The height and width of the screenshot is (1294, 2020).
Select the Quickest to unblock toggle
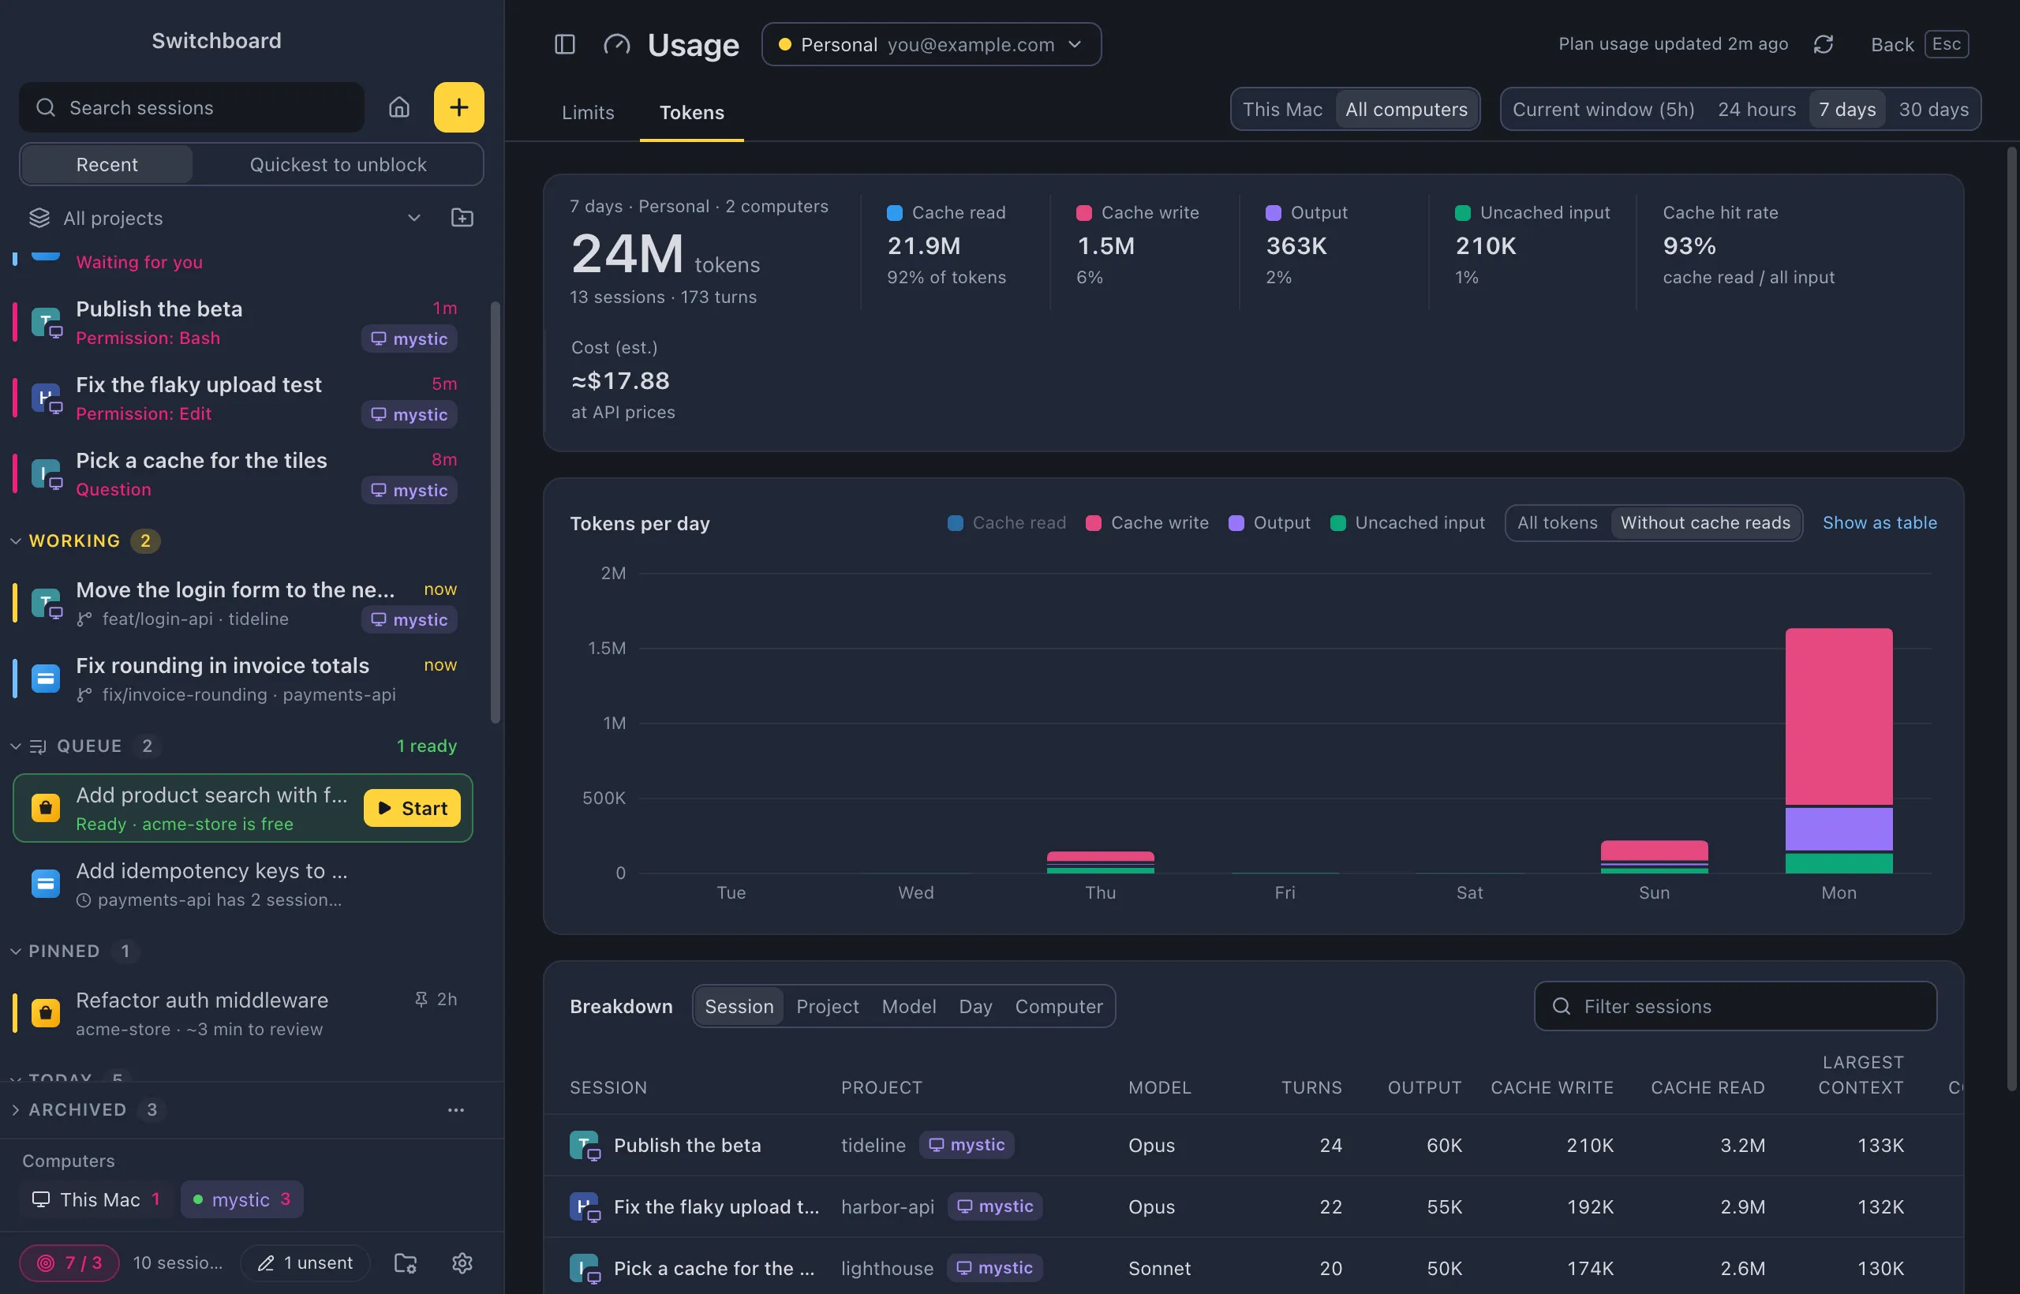pyautogui.click(x=338, y=165)
